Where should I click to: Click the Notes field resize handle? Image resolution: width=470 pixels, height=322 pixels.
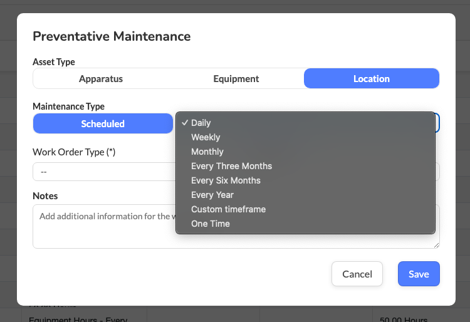click(437, 246)
